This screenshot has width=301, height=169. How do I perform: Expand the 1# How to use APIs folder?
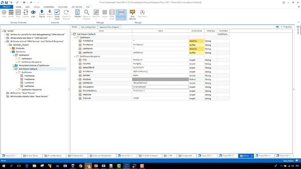pyautogui.click(x=5, y=34)
